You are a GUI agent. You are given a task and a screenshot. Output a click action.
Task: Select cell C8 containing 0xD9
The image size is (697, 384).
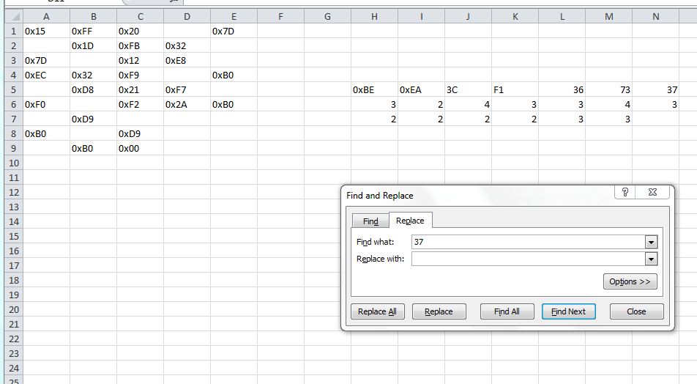[x=140, y=134]
